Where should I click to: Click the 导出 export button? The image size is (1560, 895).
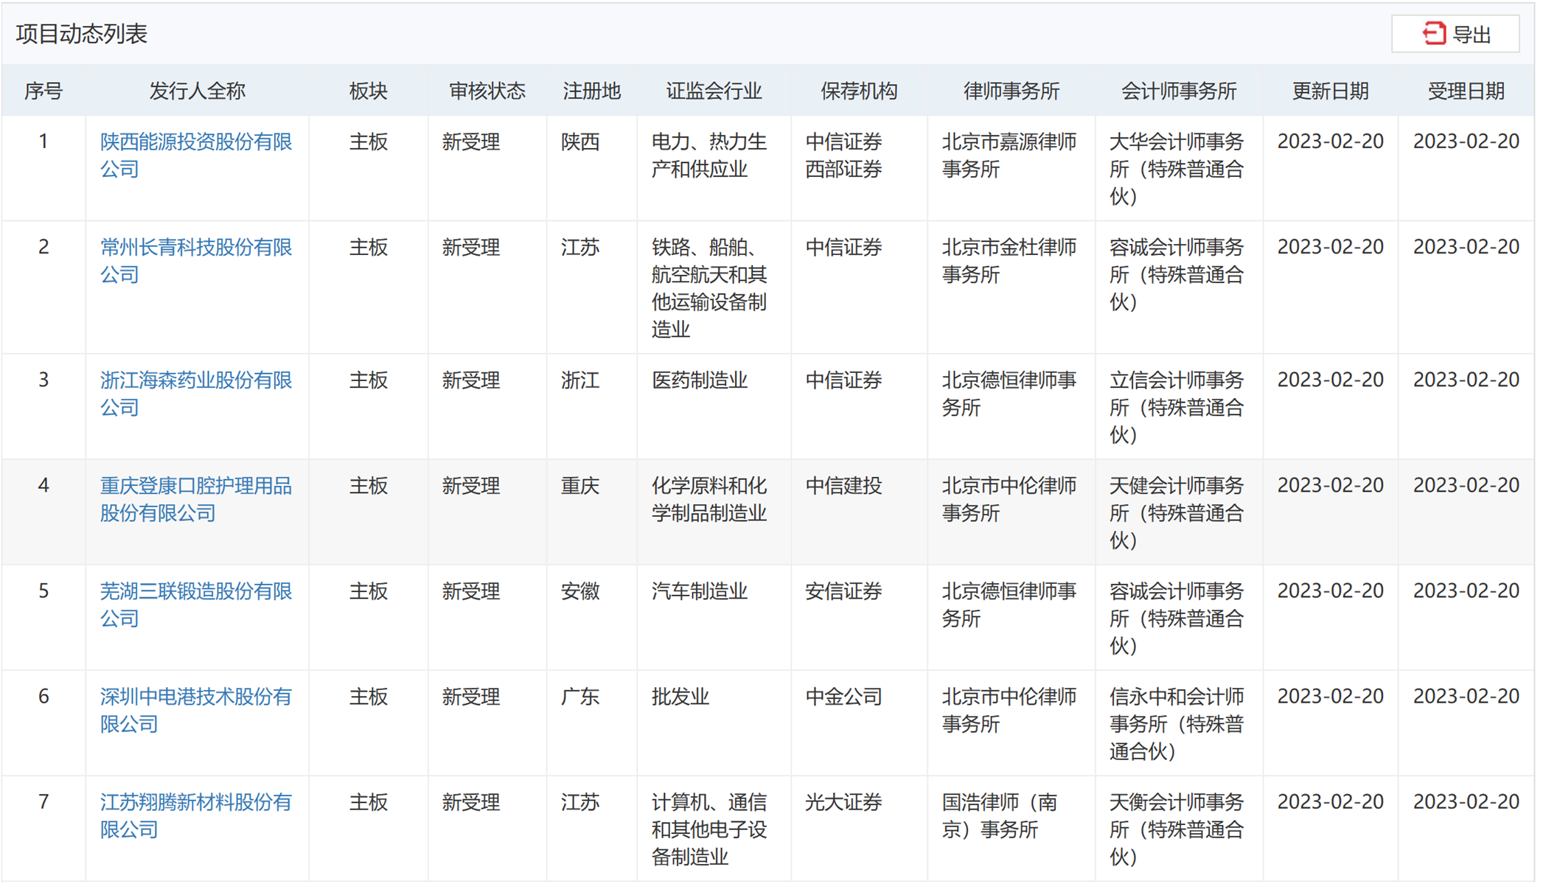pos(1471,35)
